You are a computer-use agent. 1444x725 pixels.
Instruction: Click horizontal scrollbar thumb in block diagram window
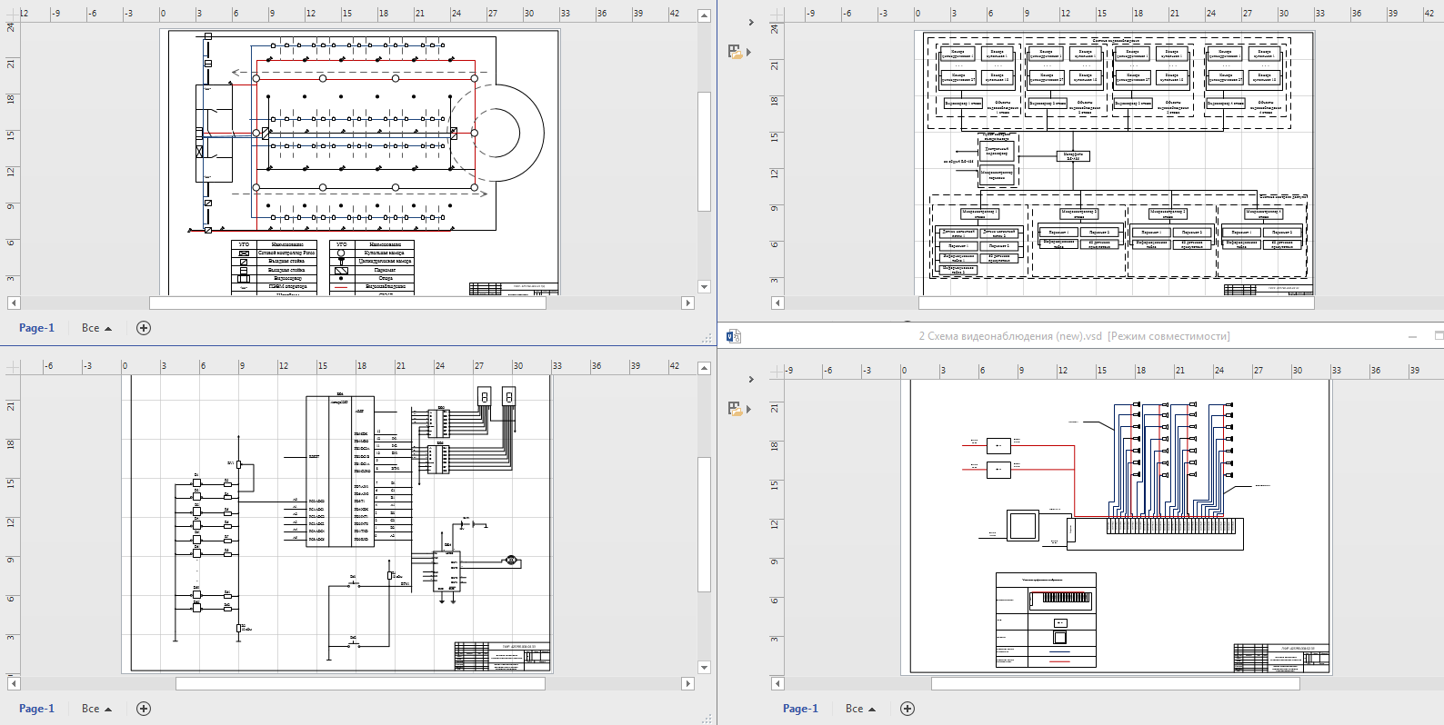pos(1116,303)
